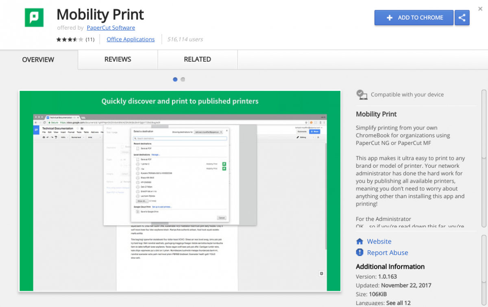Select the second screenshot carousel dot
This screenshot has width=488, height=307.
(x=183, y=79)
